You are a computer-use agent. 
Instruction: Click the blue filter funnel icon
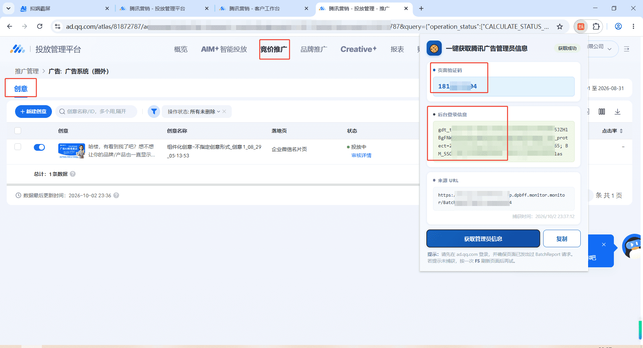154,112
